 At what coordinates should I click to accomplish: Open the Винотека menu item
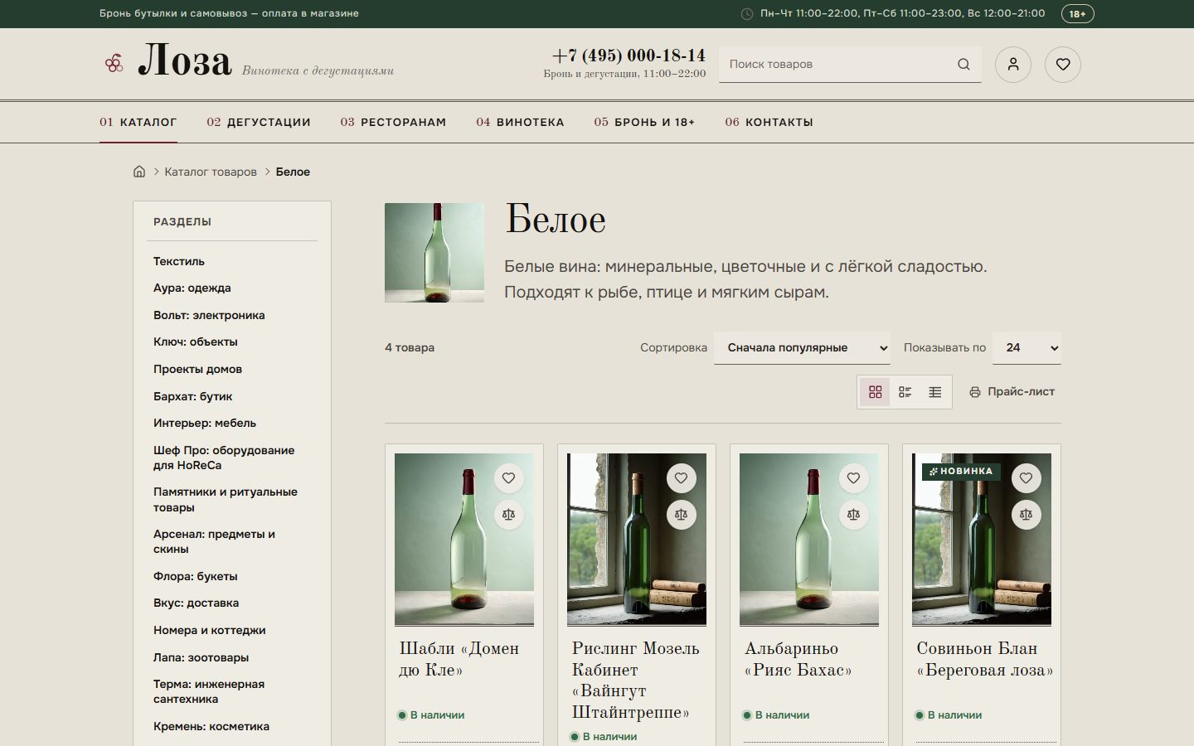(x=520, y=122)
